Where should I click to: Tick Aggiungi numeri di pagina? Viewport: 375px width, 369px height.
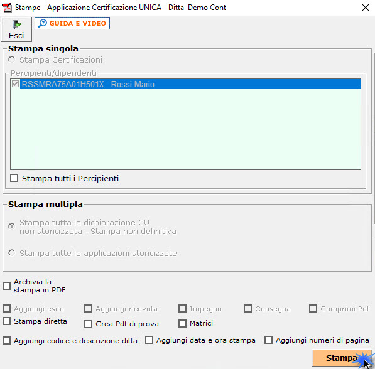coord(268,340)
